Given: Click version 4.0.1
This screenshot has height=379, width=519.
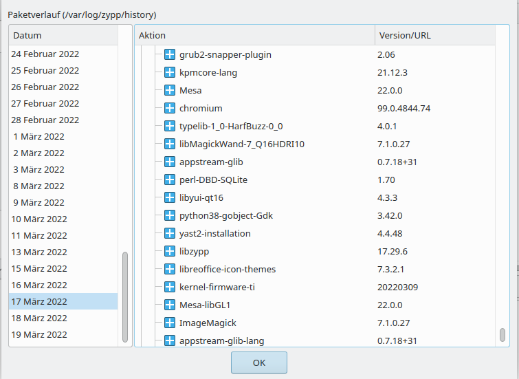Looking at the screenshot, I should click(x=387, y=127).
